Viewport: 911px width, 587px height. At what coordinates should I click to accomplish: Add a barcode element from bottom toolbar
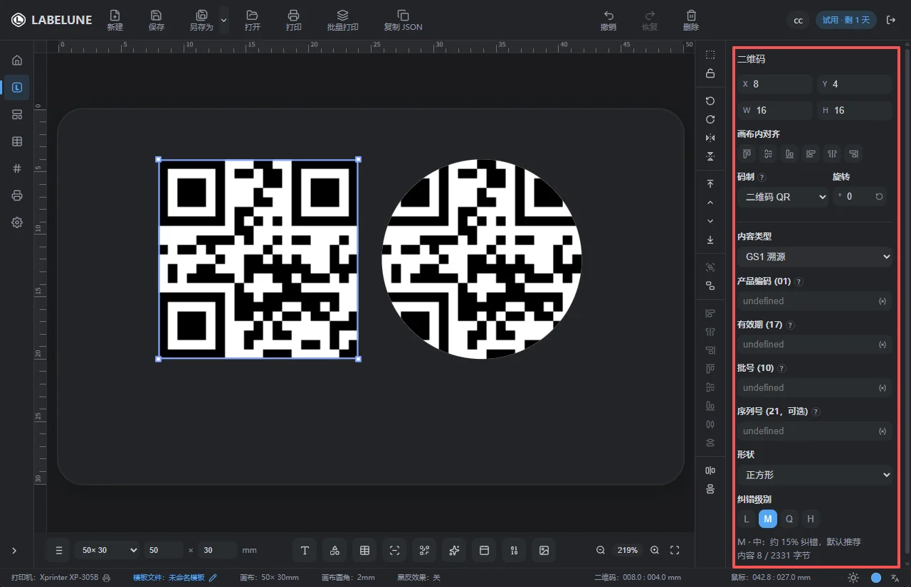pos(394,550)
